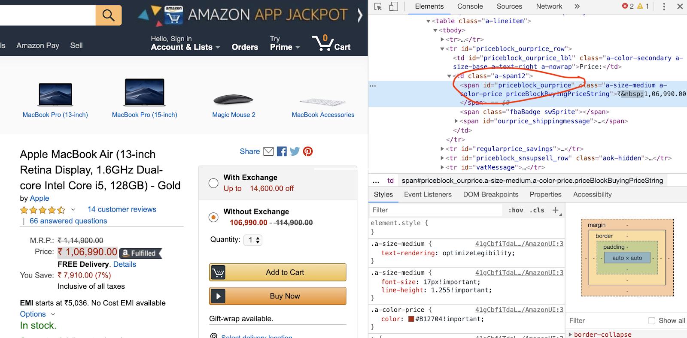This screenshot has width=687, height=338.
Task: Click the Amazon search text box
Action: click(x=48, y=15)
